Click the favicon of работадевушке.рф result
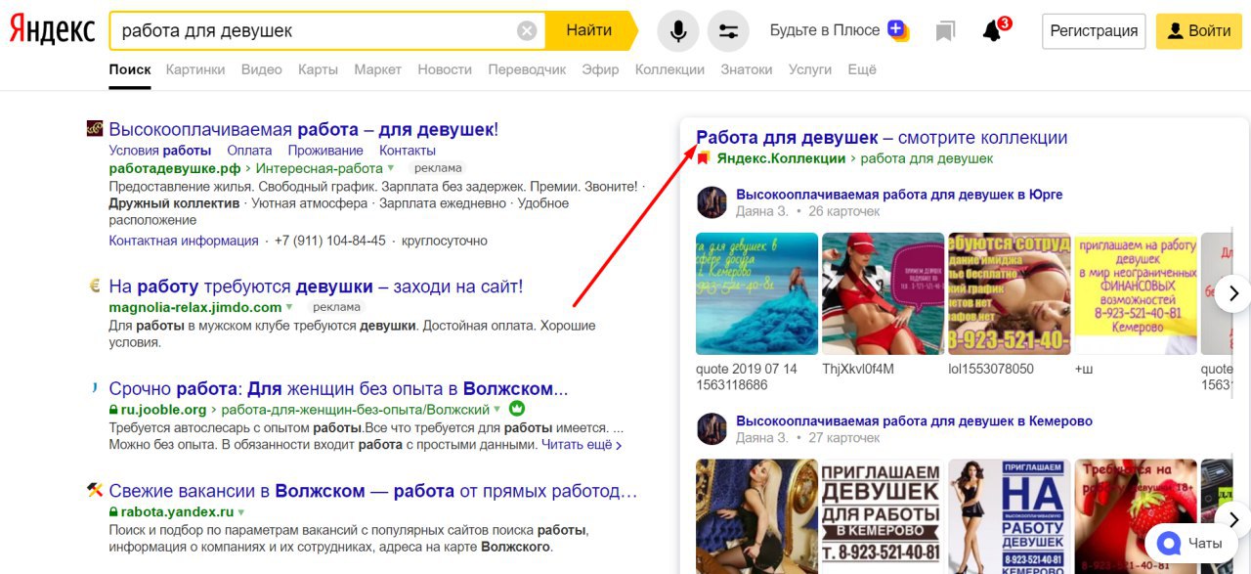This screenshot has height=574, width=1251. [x=95, y=128]
